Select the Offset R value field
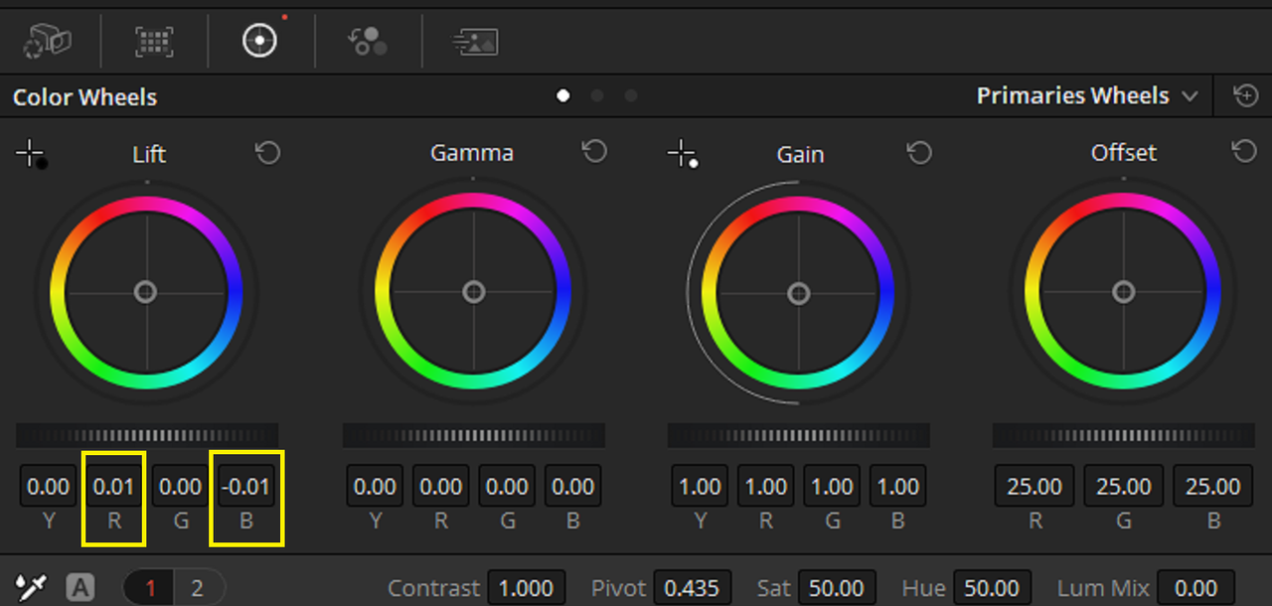 1034,487
